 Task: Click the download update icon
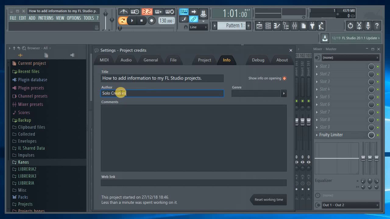pyautogui.click(x=325, y=38)
